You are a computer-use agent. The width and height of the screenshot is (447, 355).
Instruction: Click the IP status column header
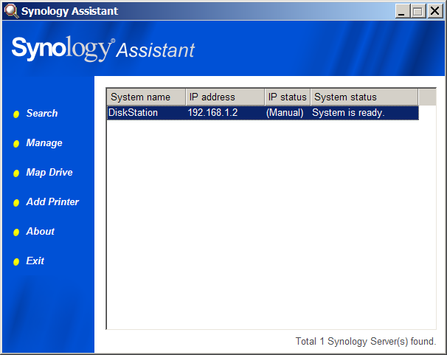click(x=288, y=97)
